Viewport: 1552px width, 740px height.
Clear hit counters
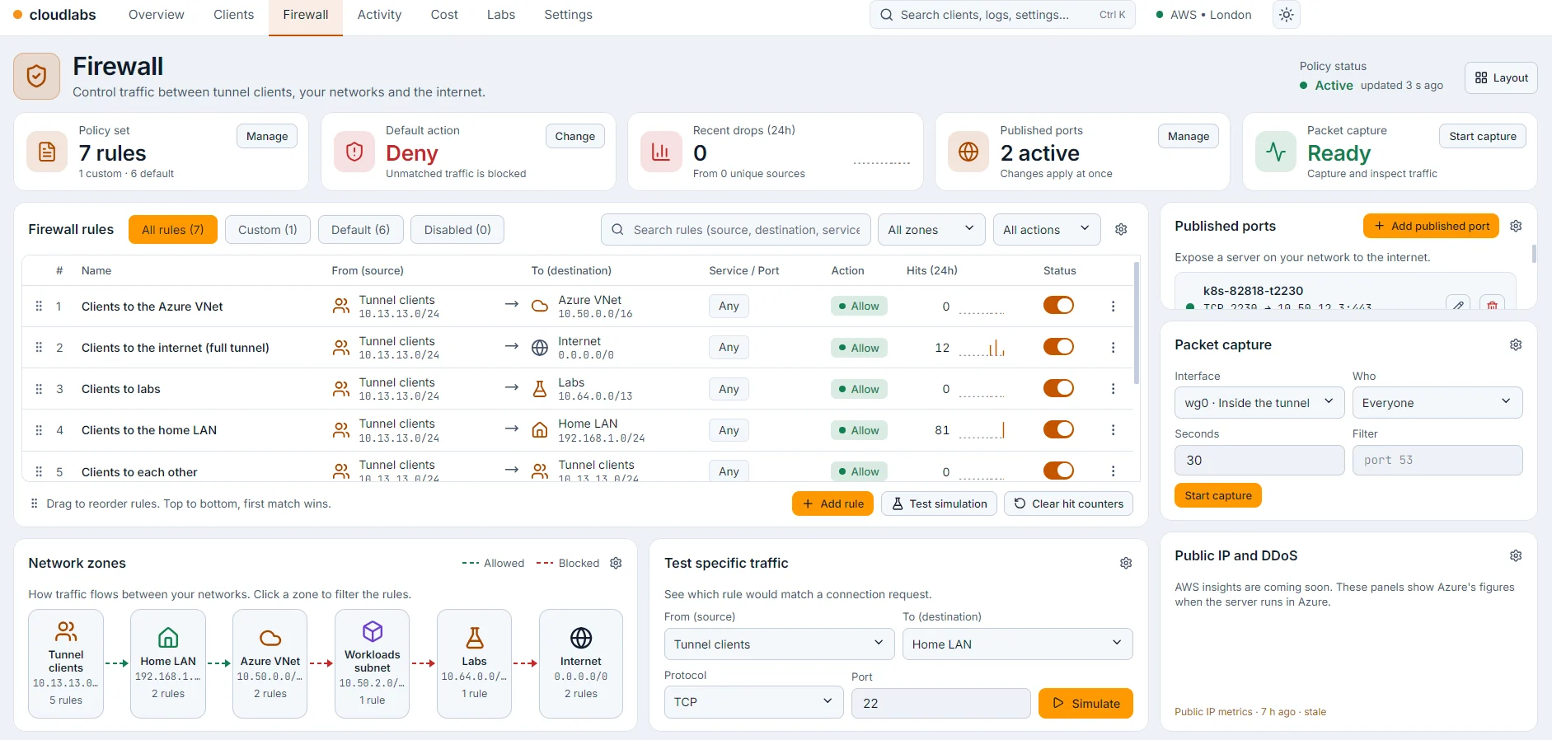click(x=1068, y=503)
